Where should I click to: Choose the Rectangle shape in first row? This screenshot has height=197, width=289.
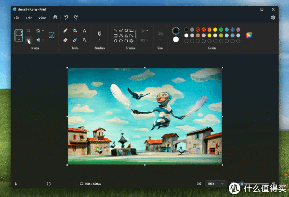131,30
